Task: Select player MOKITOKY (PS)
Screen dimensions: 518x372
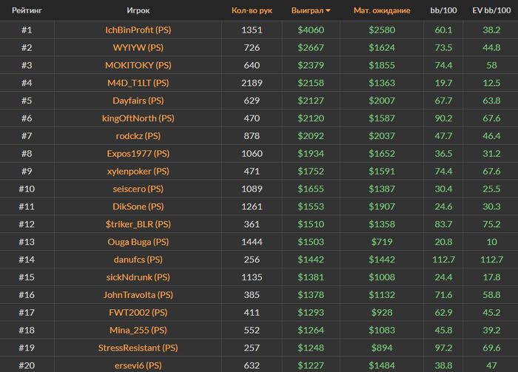Action: [138, 66]
